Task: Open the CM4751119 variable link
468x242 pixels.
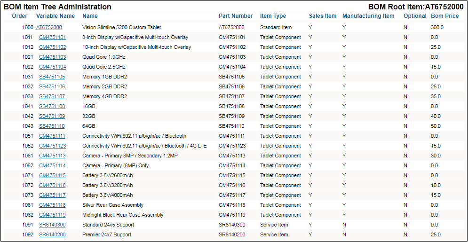Action: pyautogui.click(x=52, y=215)
